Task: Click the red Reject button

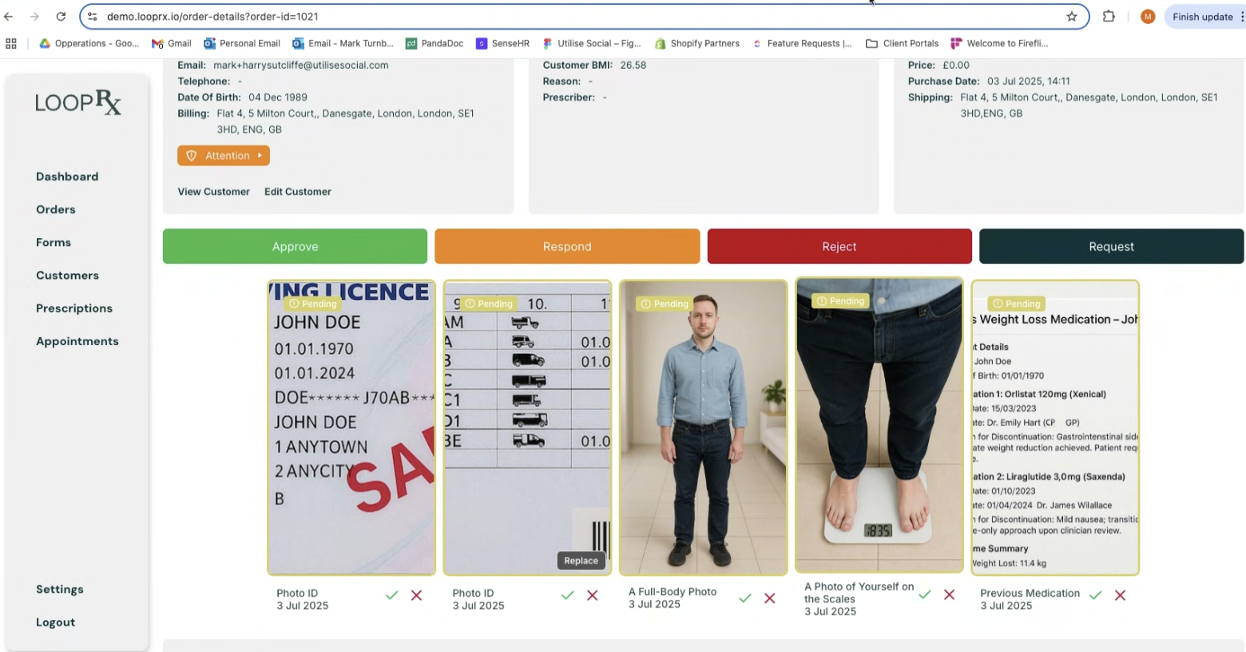Action: (x=839, y=247)
